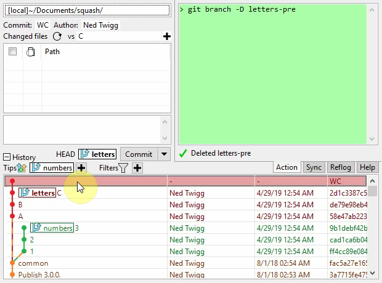Click the file icon in Path header
The image size is (382, 283).
[x=30, y=52]
